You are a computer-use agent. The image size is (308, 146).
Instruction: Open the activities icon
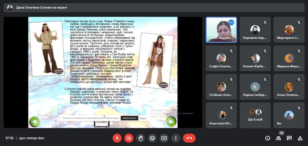[300, 138]
